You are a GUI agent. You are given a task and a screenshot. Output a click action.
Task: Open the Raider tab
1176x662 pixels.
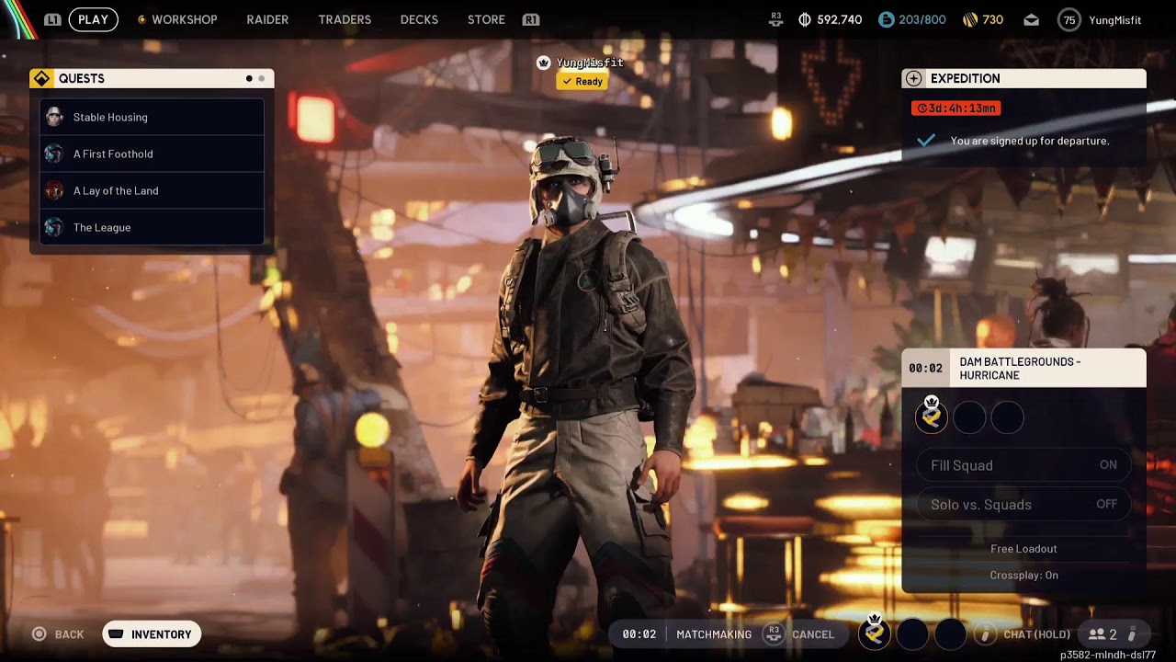pos(267,19)
